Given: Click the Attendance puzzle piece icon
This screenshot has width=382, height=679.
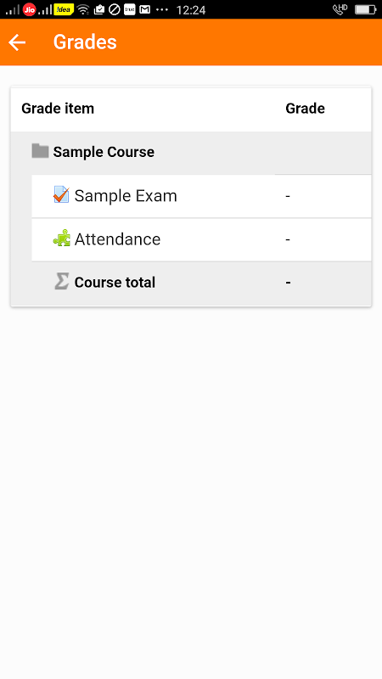Looking at the screenshot, I should [61, 238].
